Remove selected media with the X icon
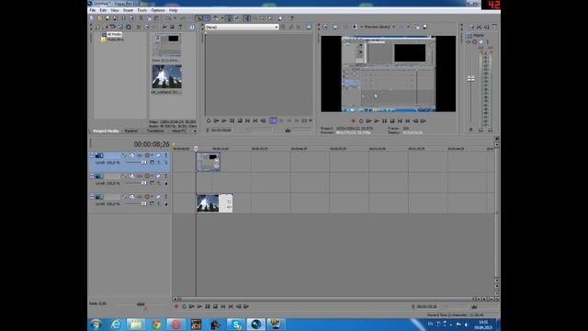The width and height of the screenshot is (588, 331). click(139, 27)
